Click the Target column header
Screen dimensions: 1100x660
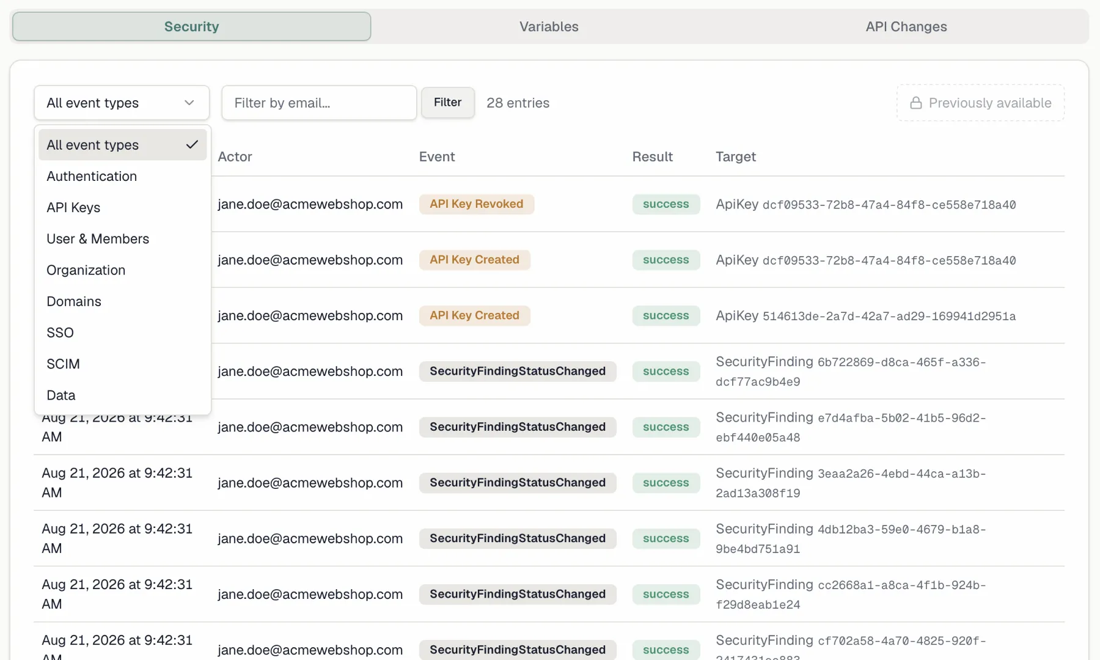tap(735, 156)
